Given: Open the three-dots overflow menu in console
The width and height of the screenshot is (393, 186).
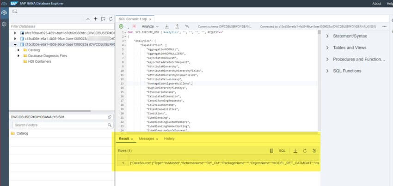Looking at the screenshot, I should 384,26.
